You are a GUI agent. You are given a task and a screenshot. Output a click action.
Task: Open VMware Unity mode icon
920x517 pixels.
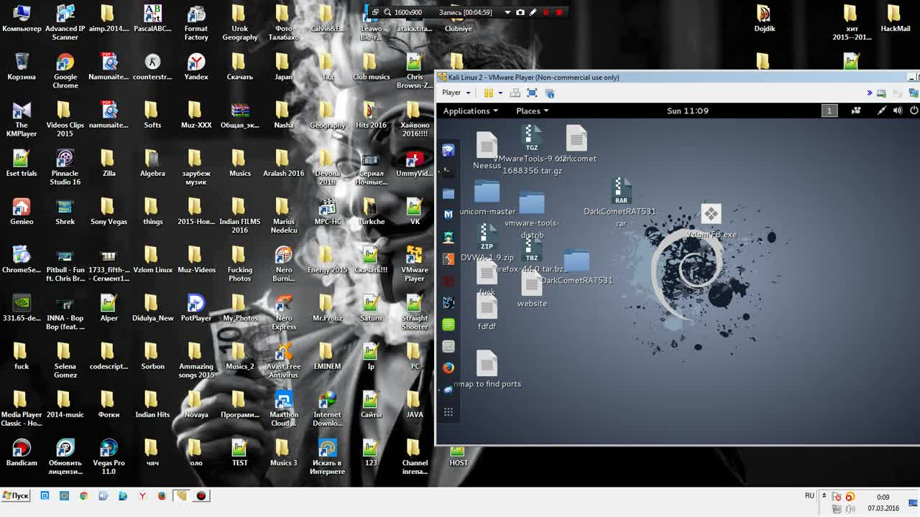(x=550, y=93)
